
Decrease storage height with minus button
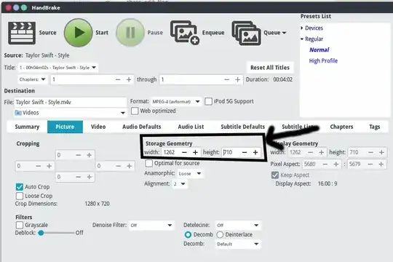tap(245, 152)
